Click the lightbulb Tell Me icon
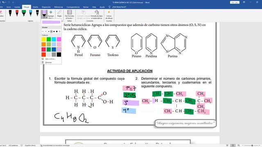Image resolution: width=262 pixels, height=147 pixels. click(109, 7)
